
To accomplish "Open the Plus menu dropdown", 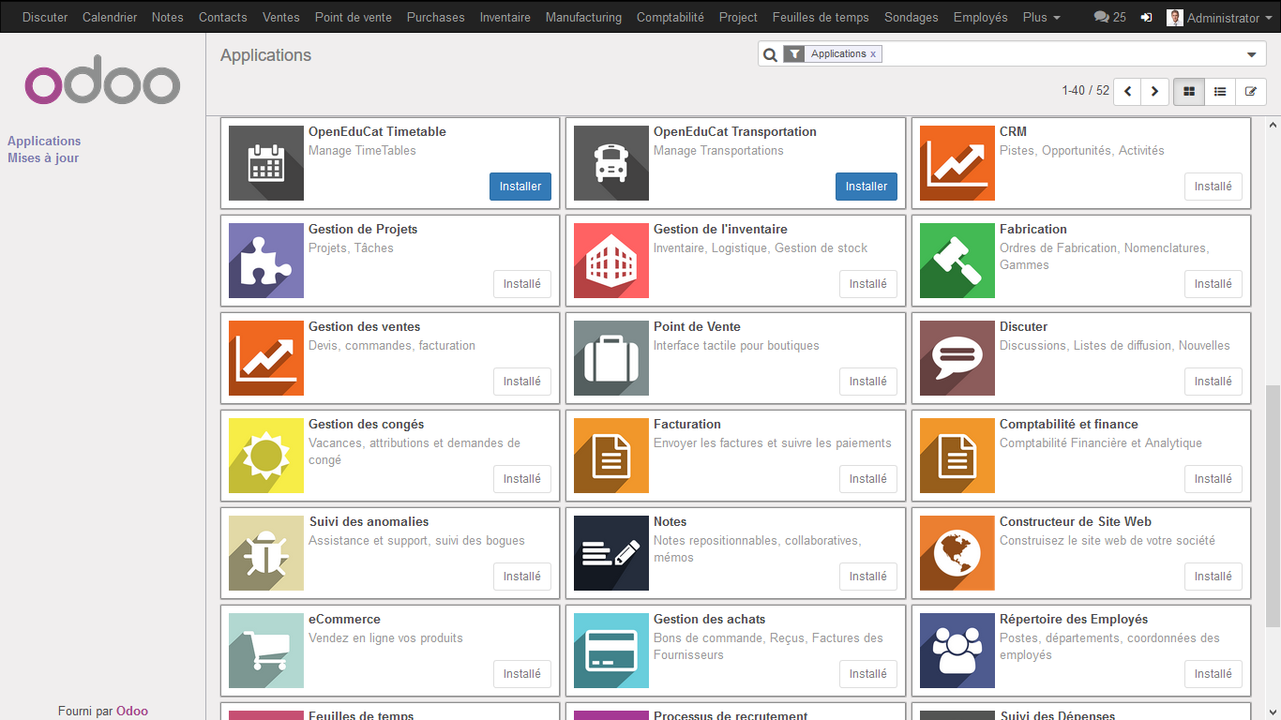I will point(1041,18).
